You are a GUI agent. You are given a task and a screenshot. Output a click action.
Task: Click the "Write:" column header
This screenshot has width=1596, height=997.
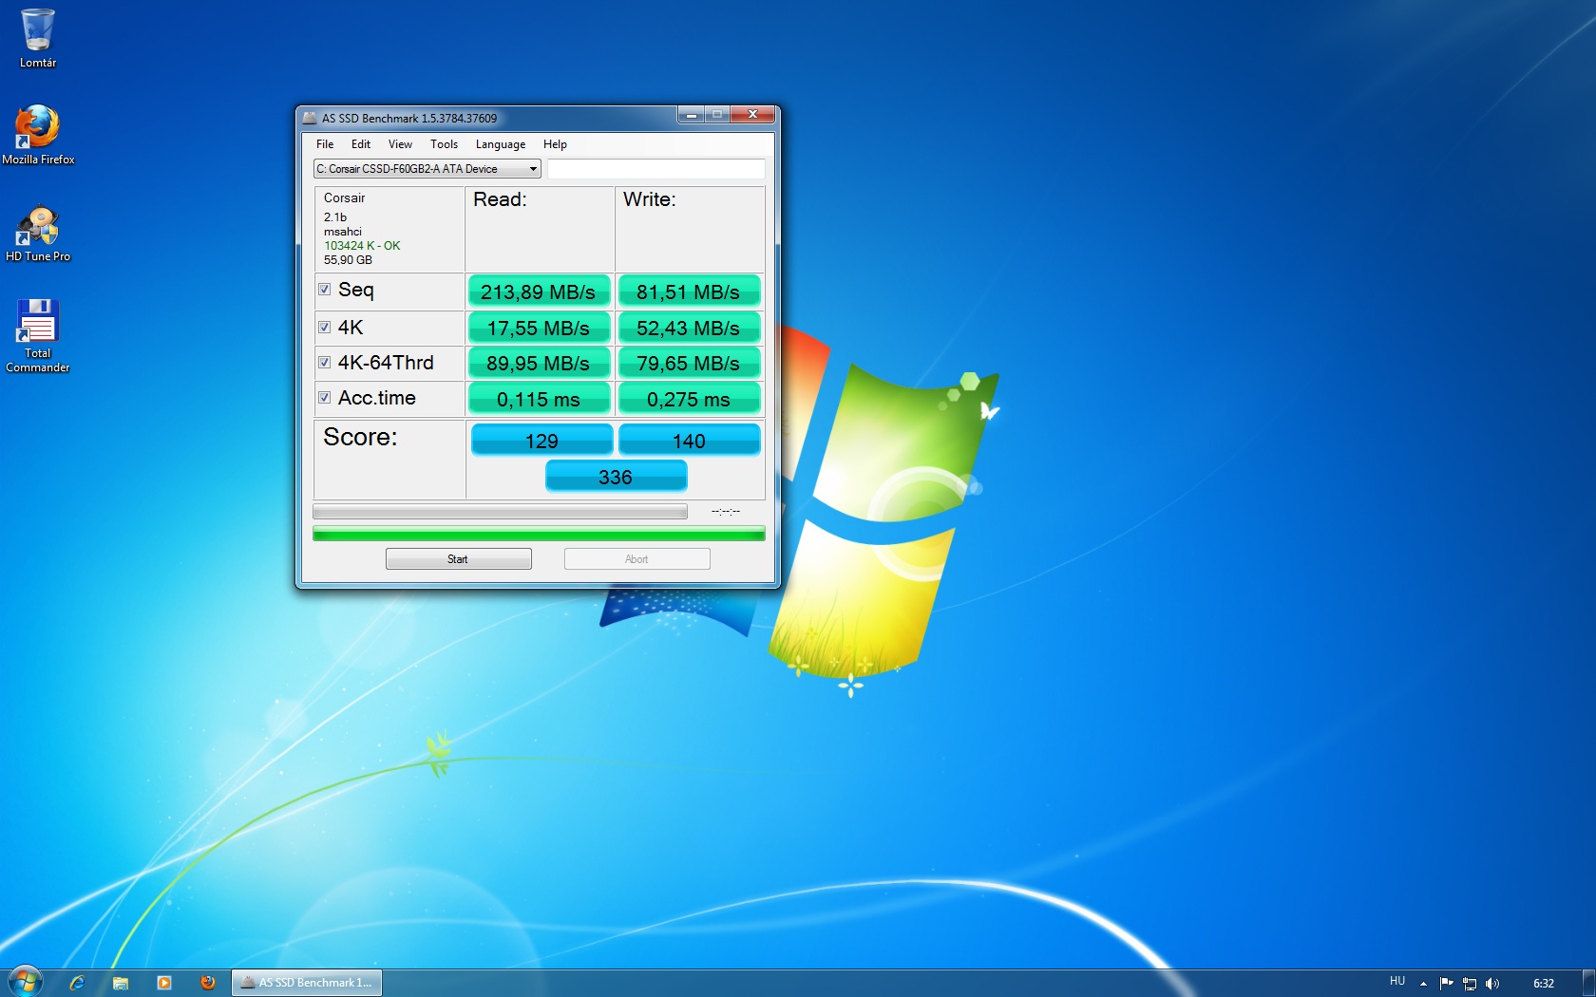click(x=650, y=199)
